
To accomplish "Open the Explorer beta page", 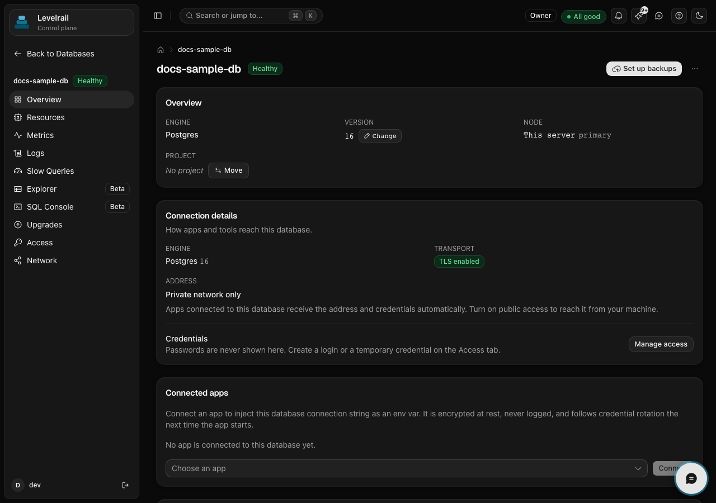I will [x=72, y=189].
